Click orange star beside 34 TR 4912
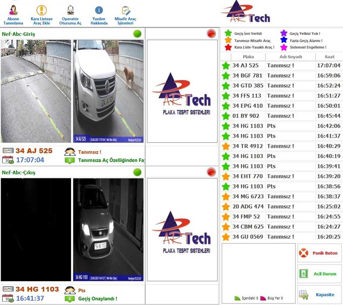Screen dimensions: 343x305 226,146
